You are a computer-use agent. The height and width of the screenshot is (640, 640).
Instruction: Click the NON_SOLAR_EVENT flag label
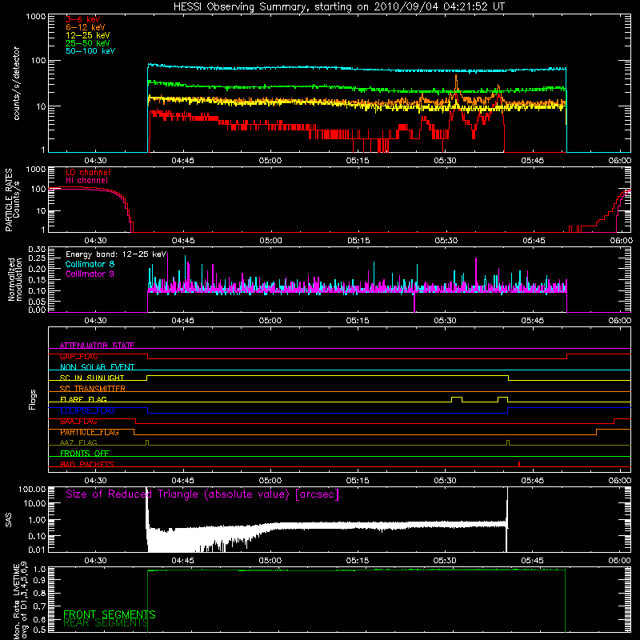click(97, 367)
